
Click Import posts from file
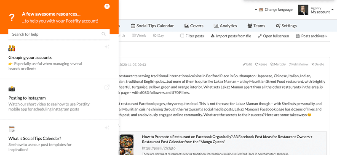231,36
